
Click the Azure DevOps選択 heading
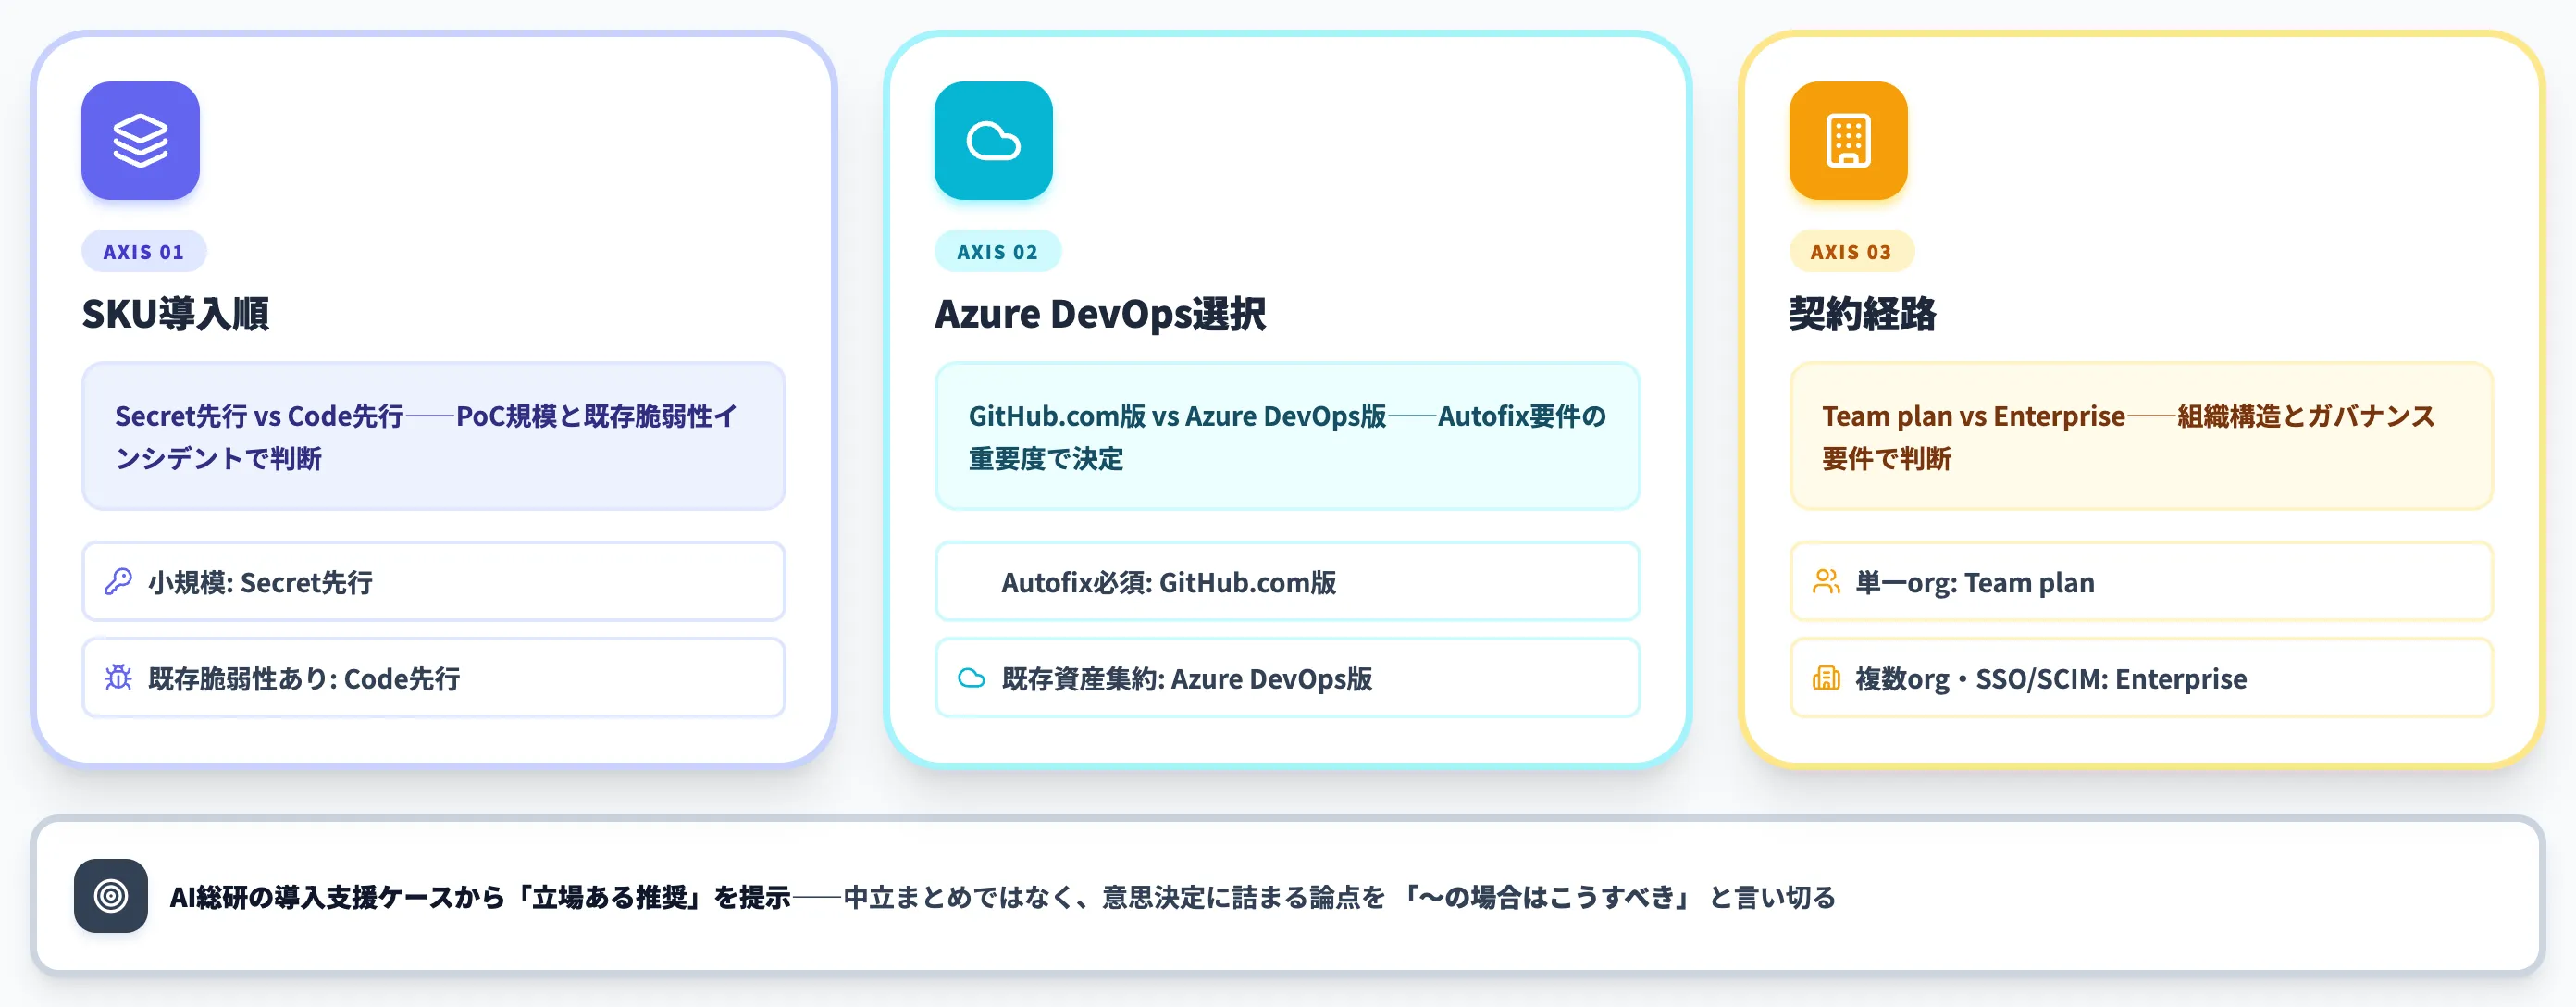(1100, 314)
